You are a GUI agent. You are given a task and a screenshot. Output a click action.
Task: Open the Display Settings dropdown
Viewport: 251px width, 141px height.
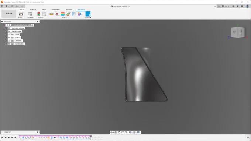click(x=131, y=132)
